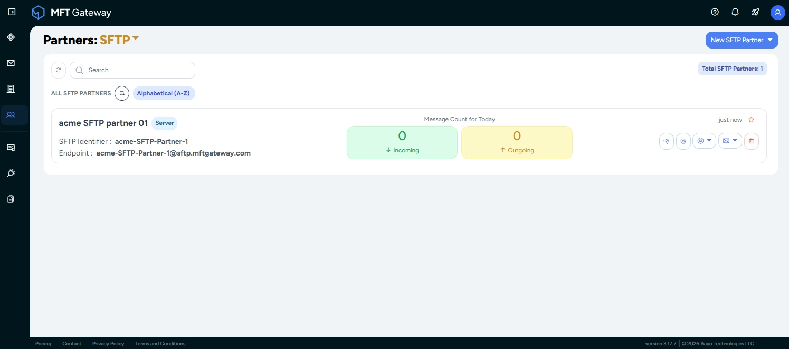This screenshot has height=349, width=789.
Task: Open the acme SFTP partner 01 title
Action: [103, 123]
